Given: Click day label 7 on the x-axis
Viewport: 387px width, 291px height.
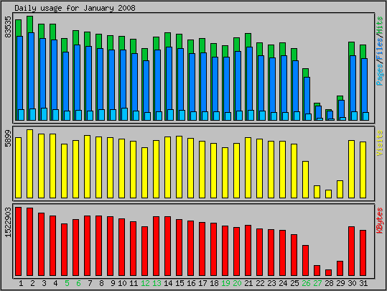Looking at the screenshot, I should coord(90,283).
